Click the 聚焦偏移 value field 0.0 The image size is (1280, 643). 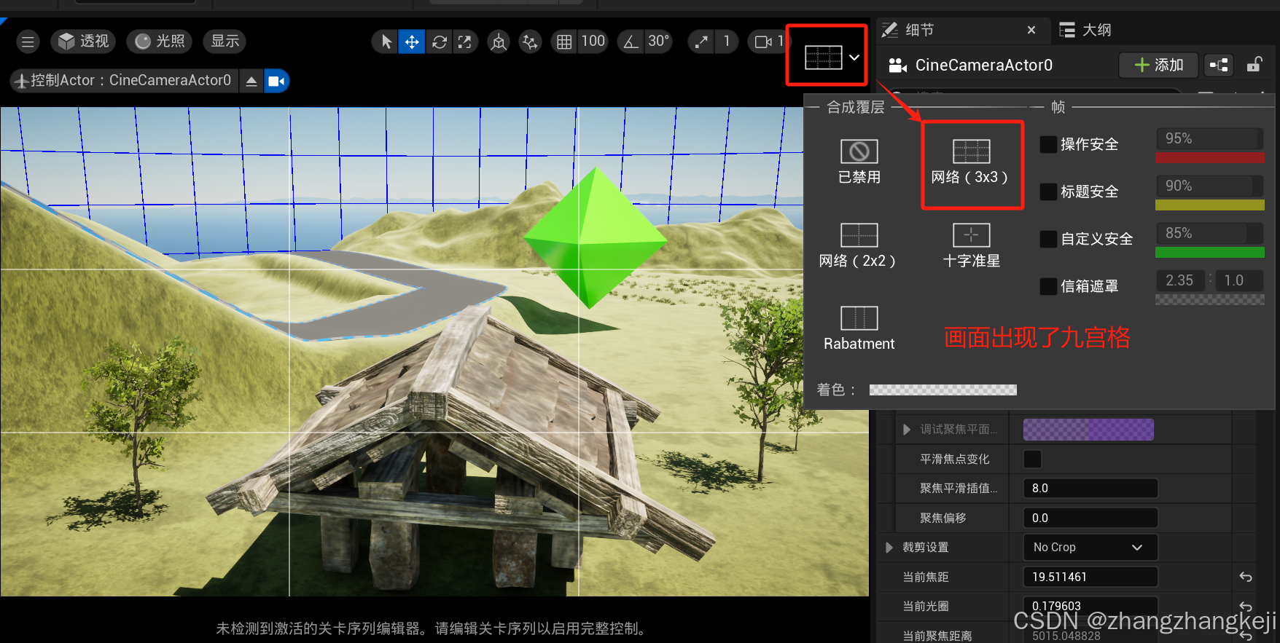pos(1090,518)
